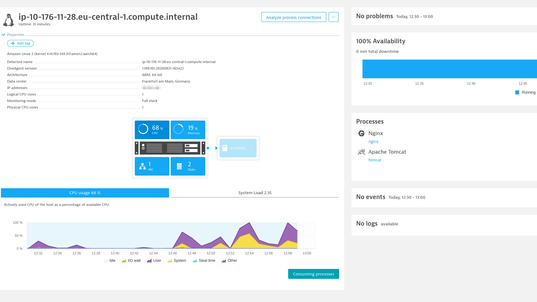Toggle System series in chart legend
537x302 pixels.
[x=177, y=261]
